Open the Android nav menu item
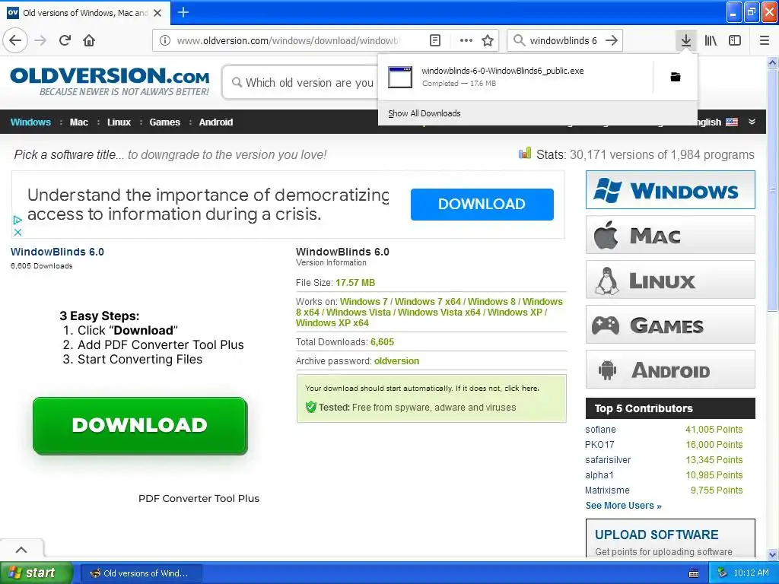 [x=215, y=122]
